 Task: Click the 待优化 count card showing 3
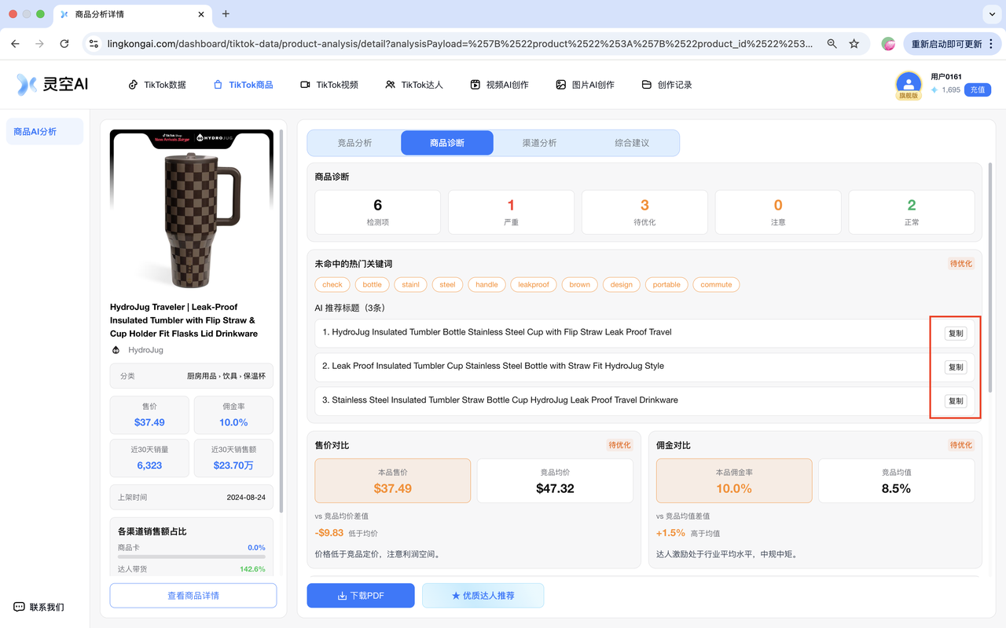[x=644, y=212]
